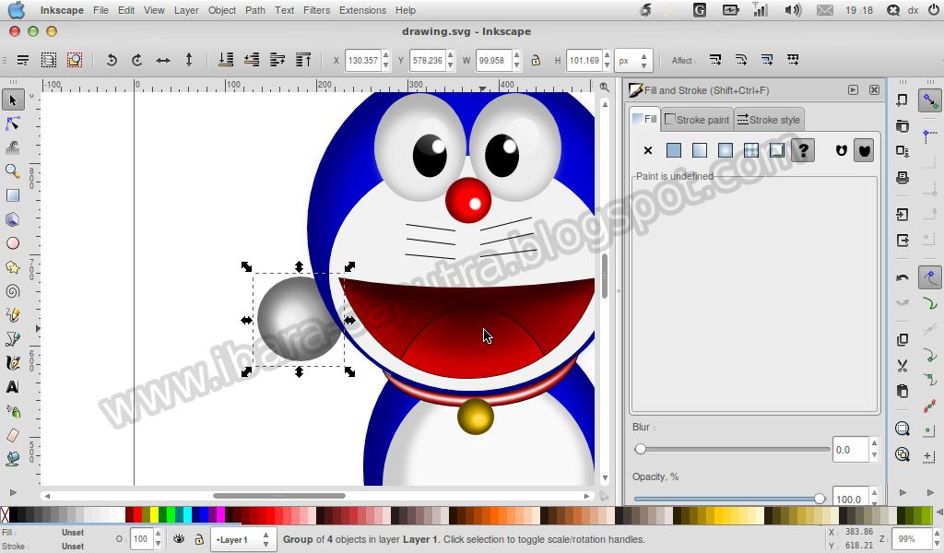Pick yellow from the color palette
The height and width of the screenshot is (553, 944).
click(x=154, y=515)
